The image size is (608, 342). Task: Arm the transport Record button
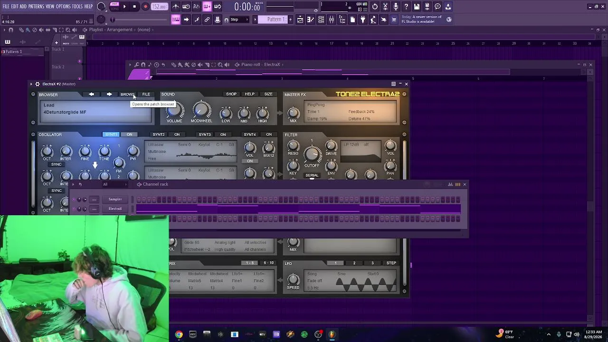[145, 7]
